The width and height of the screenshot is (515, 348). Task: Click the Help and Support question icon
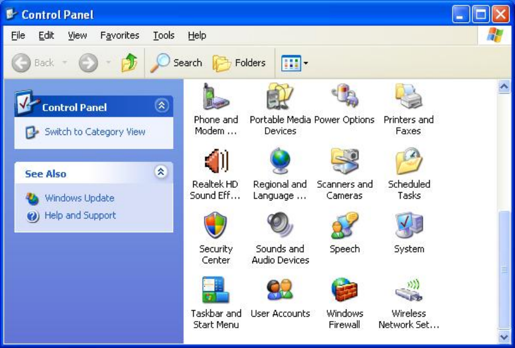tap(33, 216)
